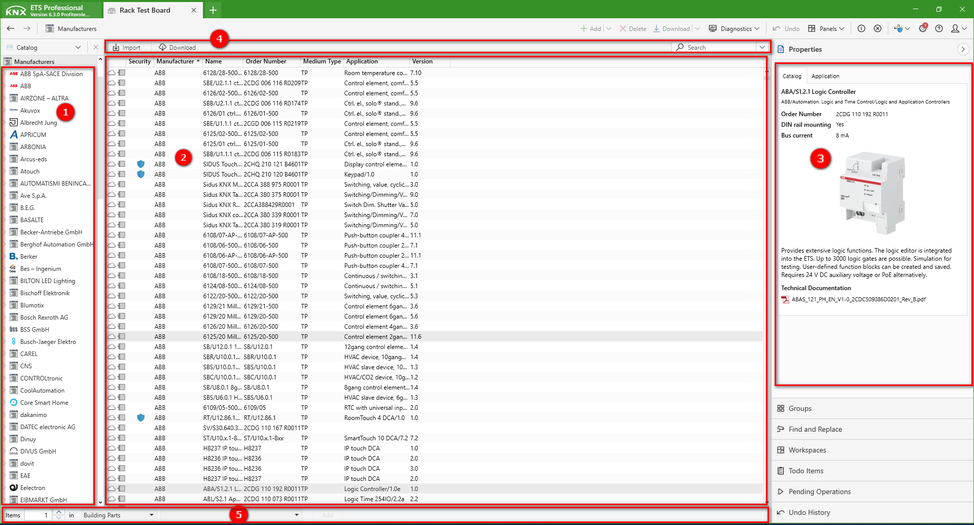The height and width of the screenshot is (525, 974).
Task: Sort the list by Manufacturer column header
Action: [x=175, y=61]
